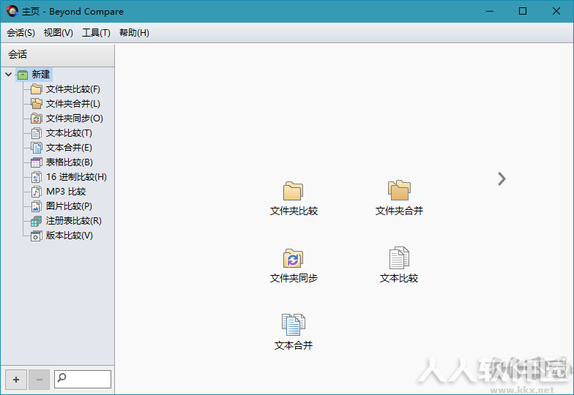Click picture icon beside 图片比较(P)
Image resolution: width=574 pixels, height=395 pixels.
(37, 206)
